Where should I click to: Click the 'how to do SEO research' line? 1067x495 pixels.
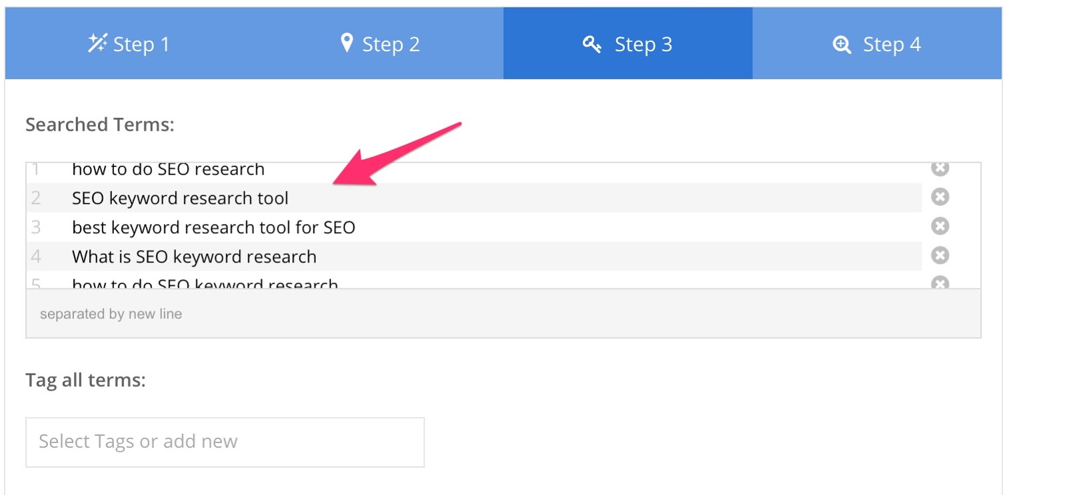click(x=168, y=170)
